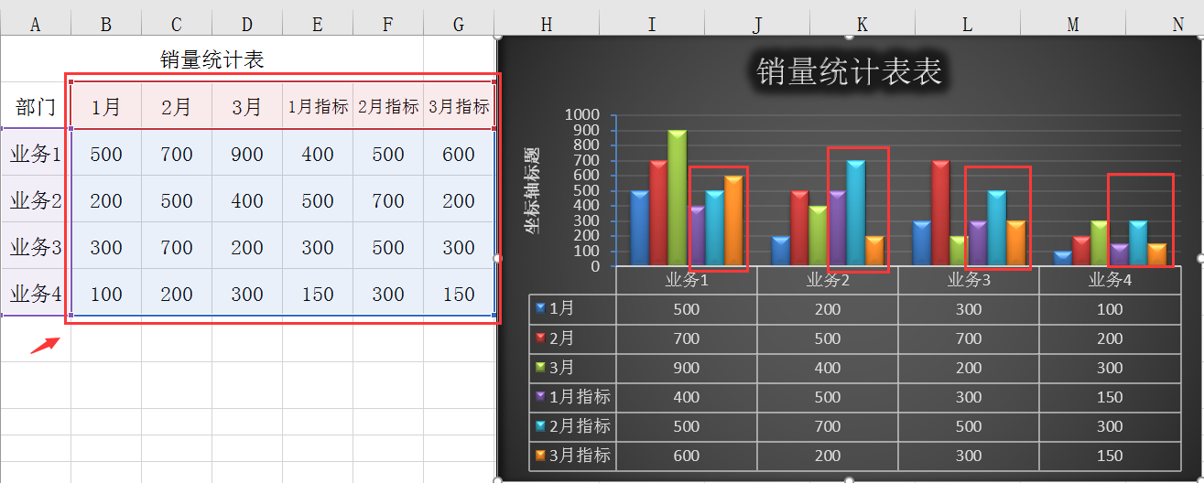Select column A header
The width and height of the screenshot is (1204, 483).
click(x=36, y=26)
